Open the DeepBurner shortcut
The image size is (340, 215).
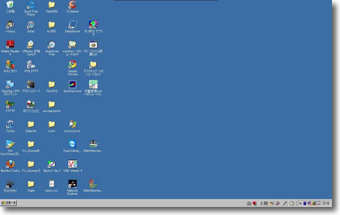coord(73,26)
